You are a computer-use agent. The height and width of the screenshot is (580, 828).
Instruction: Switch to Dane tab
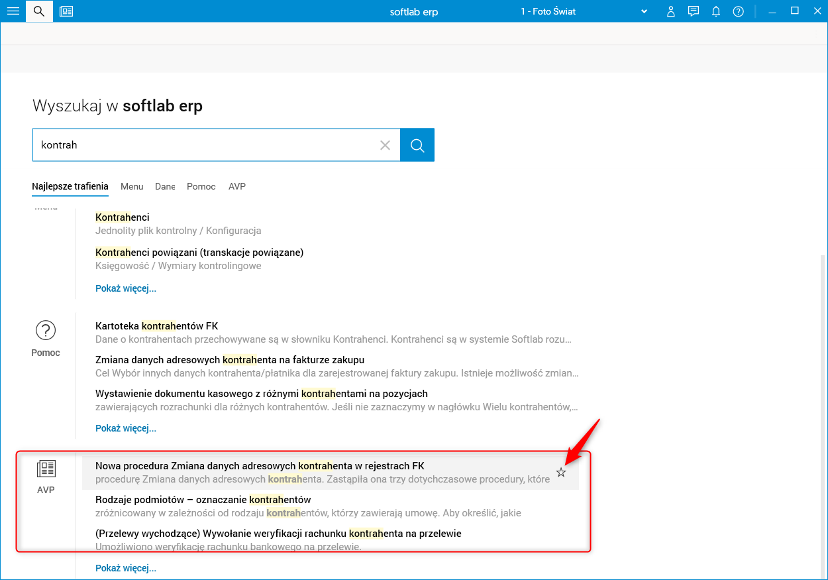coord(165,186)
